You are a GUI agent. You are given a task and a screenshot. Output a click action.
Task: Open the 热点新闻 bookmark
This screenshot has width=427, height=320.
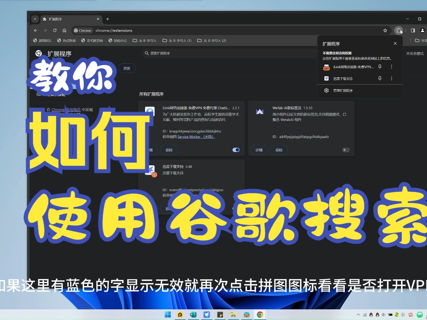[x=66, y=41]
